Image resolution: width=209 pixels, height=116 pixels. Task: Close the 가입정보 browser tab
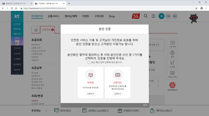tap(64, 3)
